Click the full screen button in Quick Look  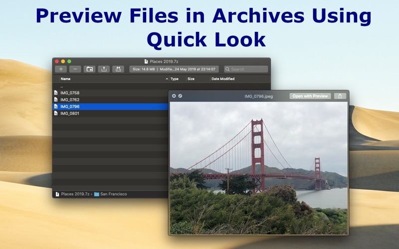[180, 96]
